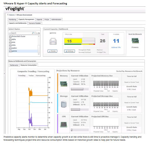Open the Administration tab

56,19
